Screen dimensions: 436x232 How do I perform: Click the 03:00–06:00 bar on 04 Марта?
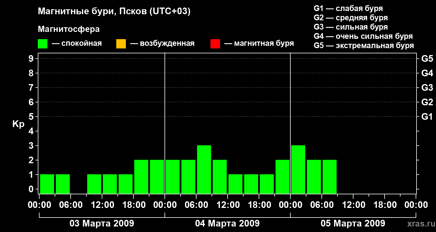(x=188, y=177)
